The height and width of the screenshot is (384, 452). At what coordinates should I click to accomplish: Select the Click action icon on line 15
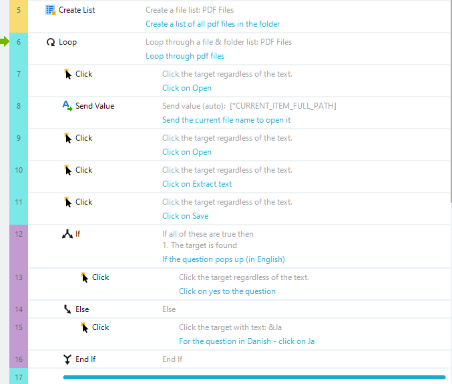[x=84, y=327]
